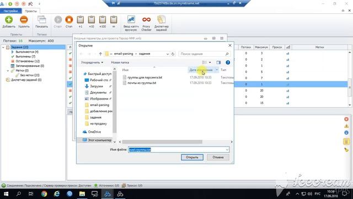353x199 pixels.
Task: Open Этот компьютер in the dialog sidebar
Action: click(99, 140)
